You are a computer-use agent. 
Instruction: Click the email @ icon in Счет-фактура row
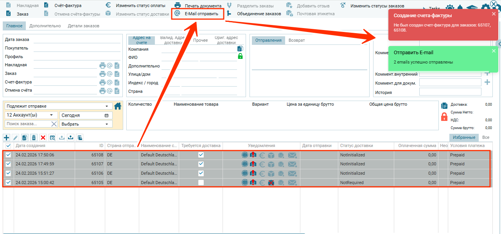coord(110,82)
